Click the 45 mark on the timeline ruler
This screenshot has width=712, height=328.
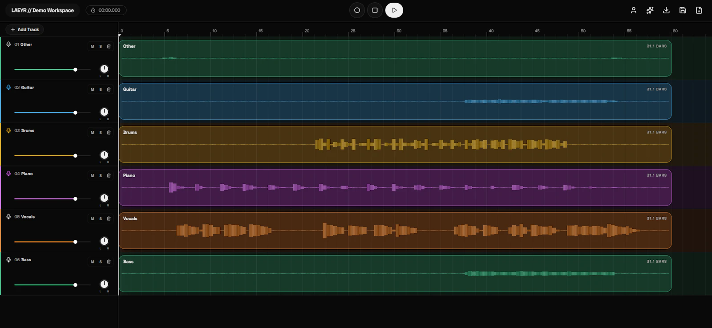click(537, 31)
